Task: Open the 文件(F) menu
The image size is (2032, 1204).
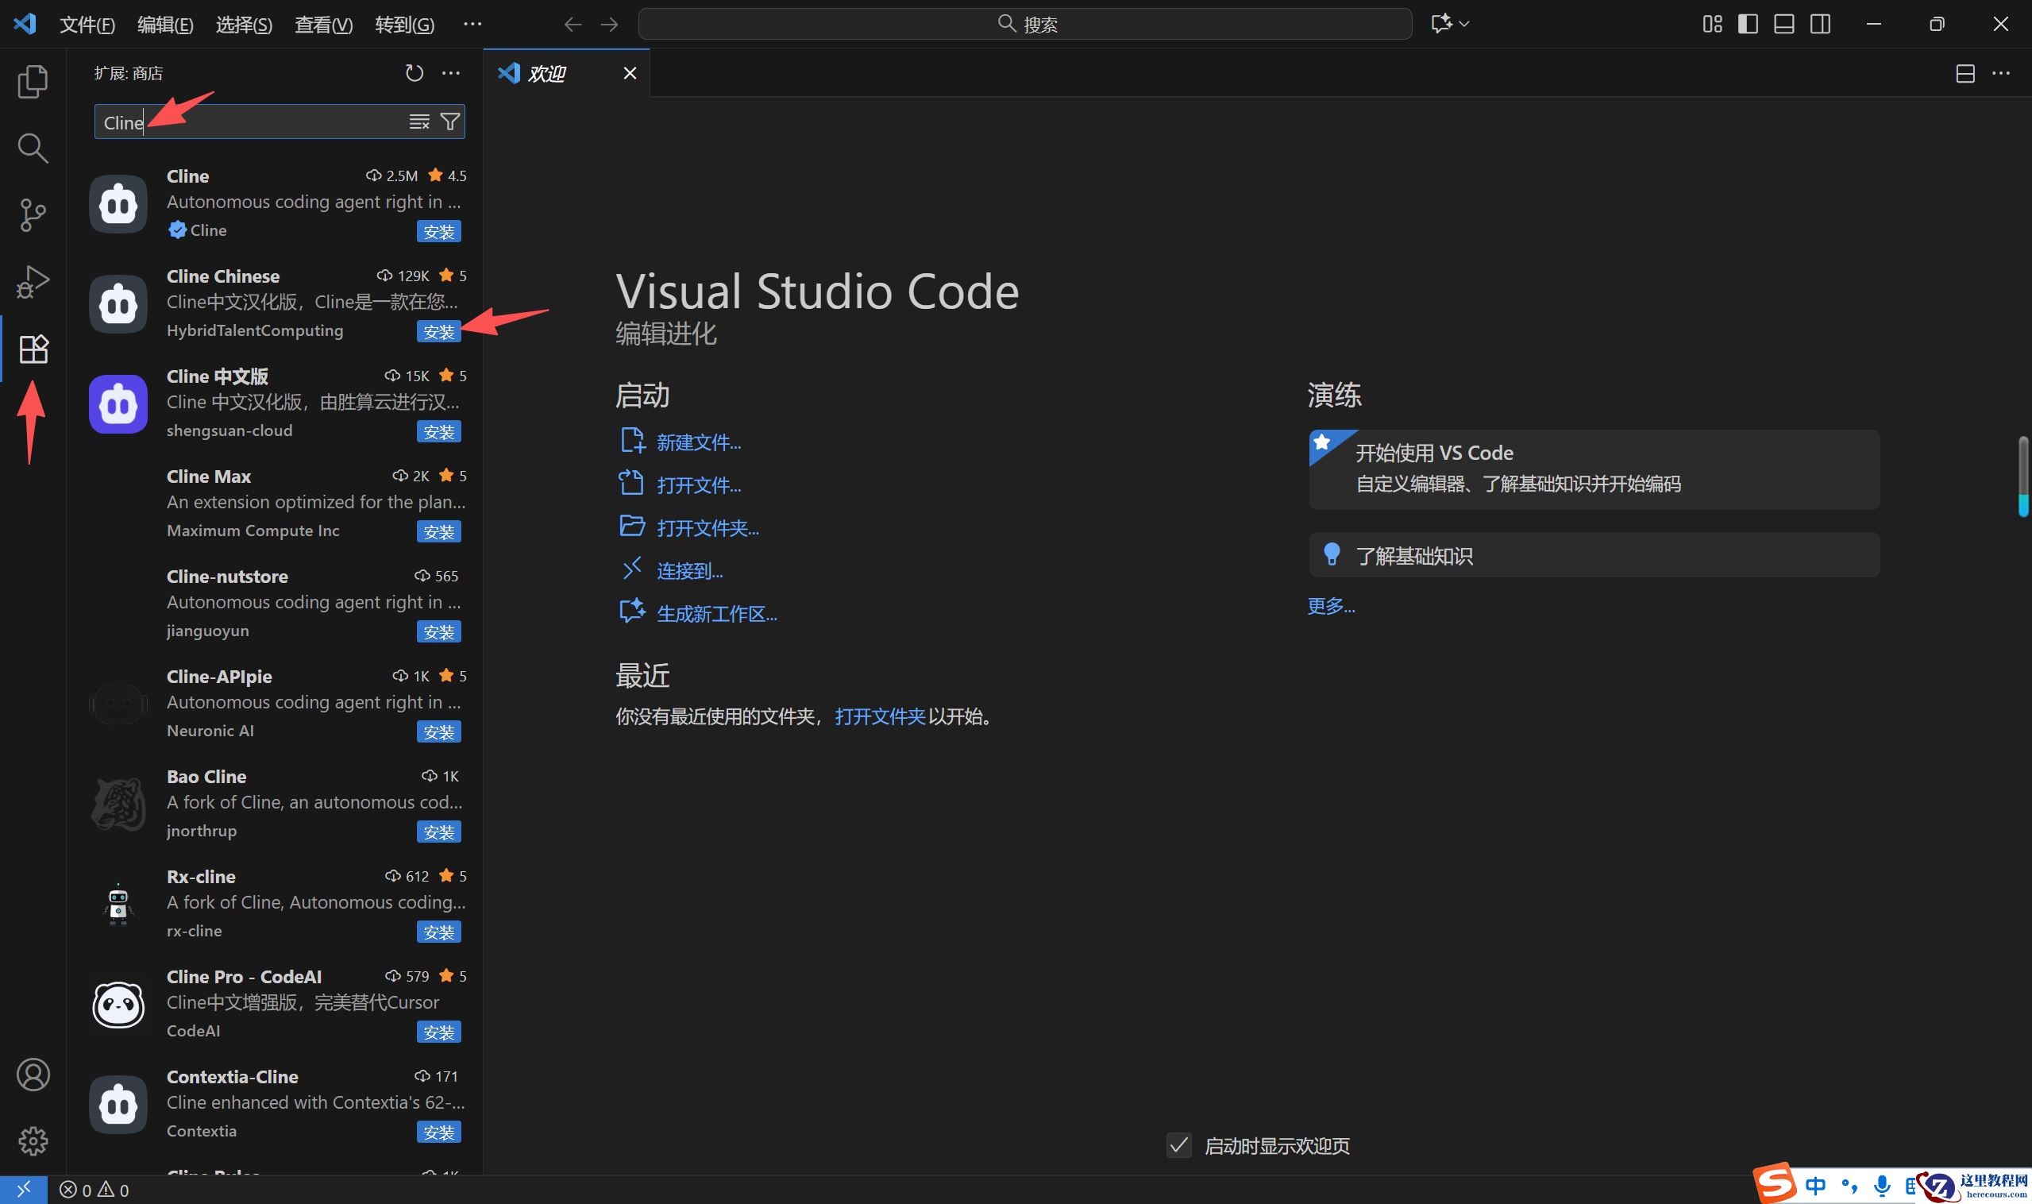Action: (87, 25)
